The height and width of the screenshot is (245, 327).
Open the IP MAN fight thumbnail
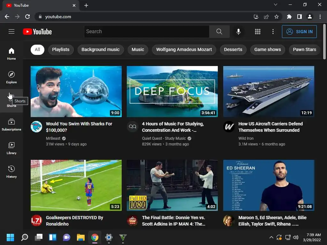click(x=172, y=185)
